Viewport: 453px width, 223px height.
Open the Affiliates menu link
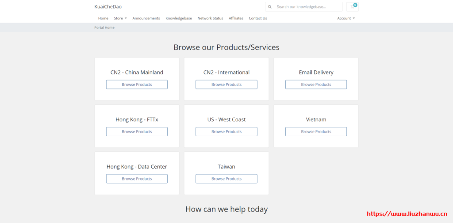pyautogui.click(x=236, y=18)
